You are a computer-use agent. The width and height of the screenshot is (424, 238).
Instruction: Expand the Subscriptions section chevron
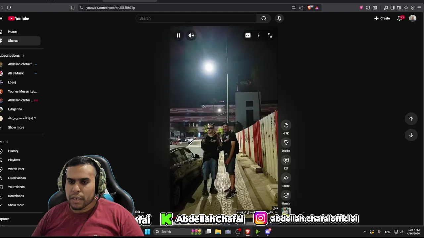tap(23, 55)
